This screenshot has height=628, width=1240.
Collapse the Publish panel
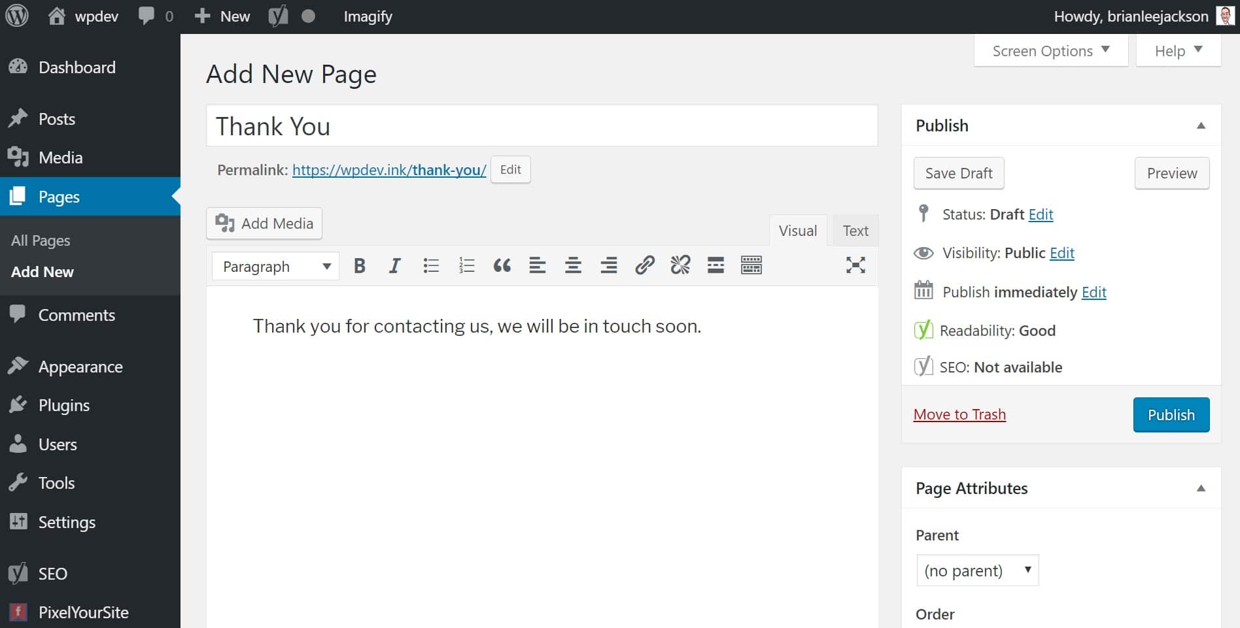pos(1201,125)
